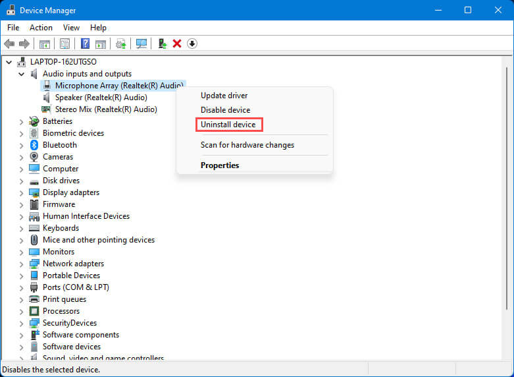Choose Update driver from context menu
The image size is (514, 377).
coord(224,96)
